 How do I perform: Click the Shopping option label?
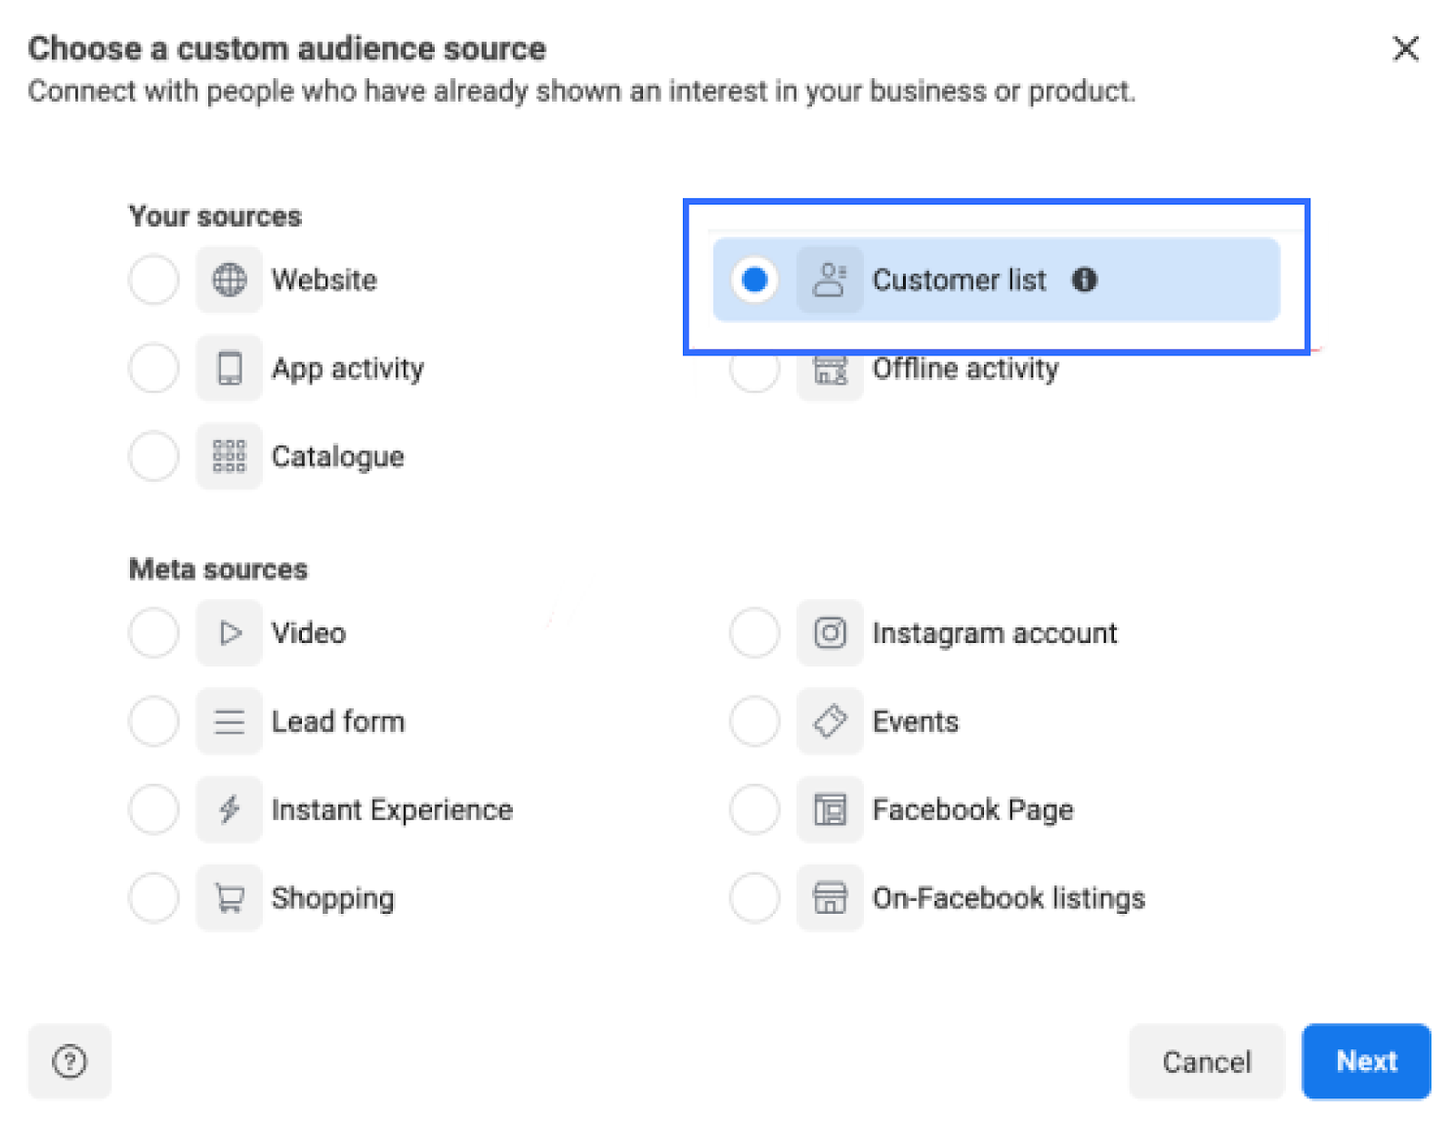(333, 898)
